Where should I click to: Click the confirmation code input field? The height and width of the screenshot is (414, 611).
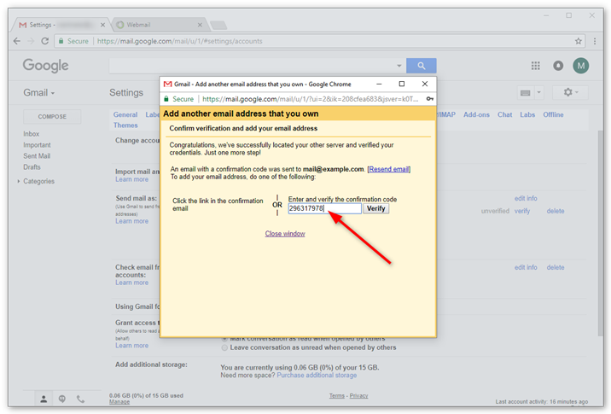(x=324, y=208)
